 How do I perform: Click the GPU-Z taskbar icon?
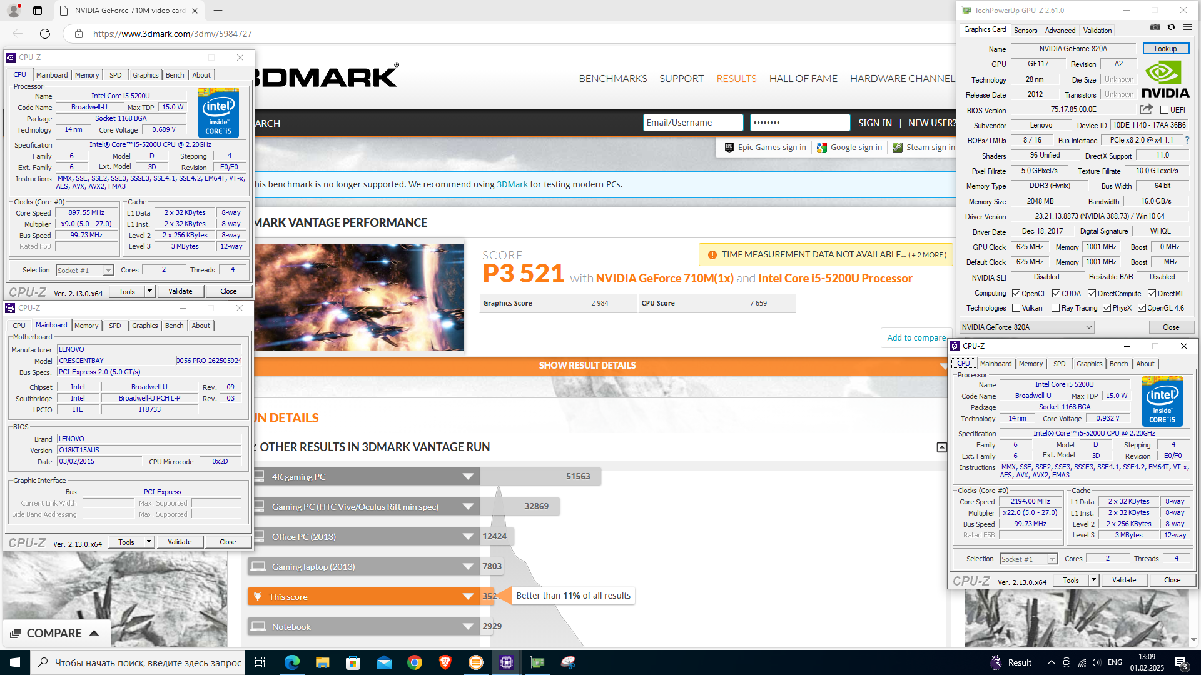tap(537, 662)
